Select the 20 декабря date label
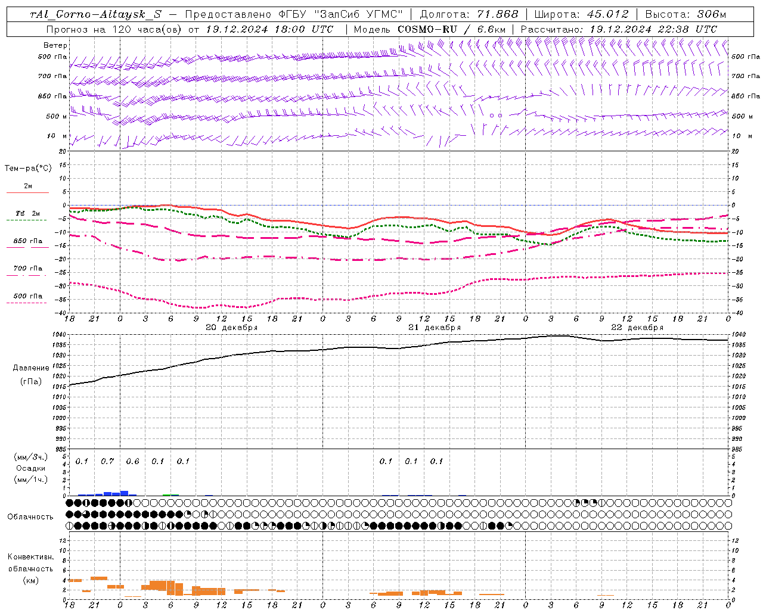The image size is (763, 610). point(231,328)
